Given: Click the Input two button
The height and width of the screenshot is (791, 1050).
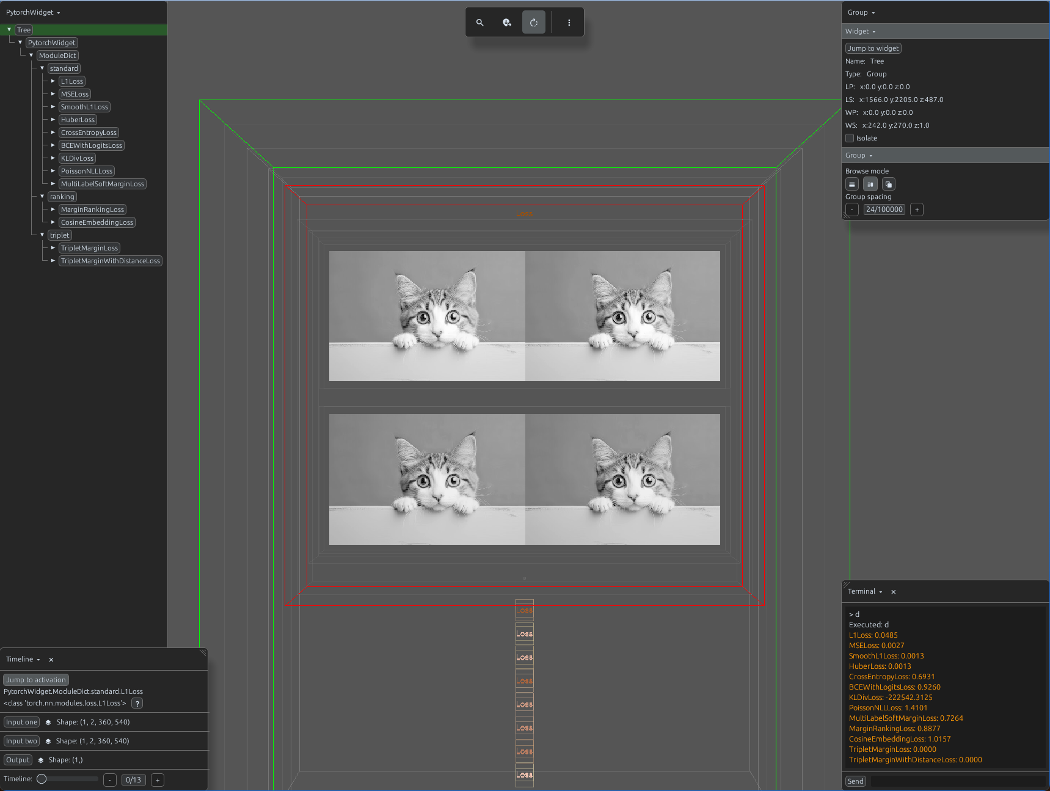Looking at the screenshot, I should 21,741.
